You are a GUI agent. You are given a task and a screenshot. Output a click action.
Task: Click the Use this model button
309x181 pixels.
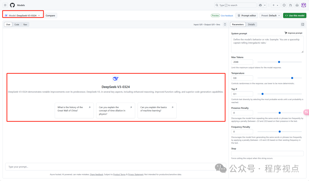point(295,15)
